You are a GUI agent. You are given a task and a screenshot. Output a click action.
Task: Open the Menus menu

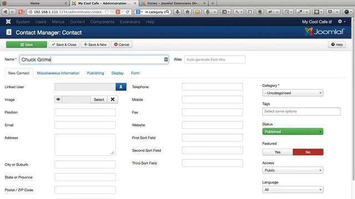[58, 22]
